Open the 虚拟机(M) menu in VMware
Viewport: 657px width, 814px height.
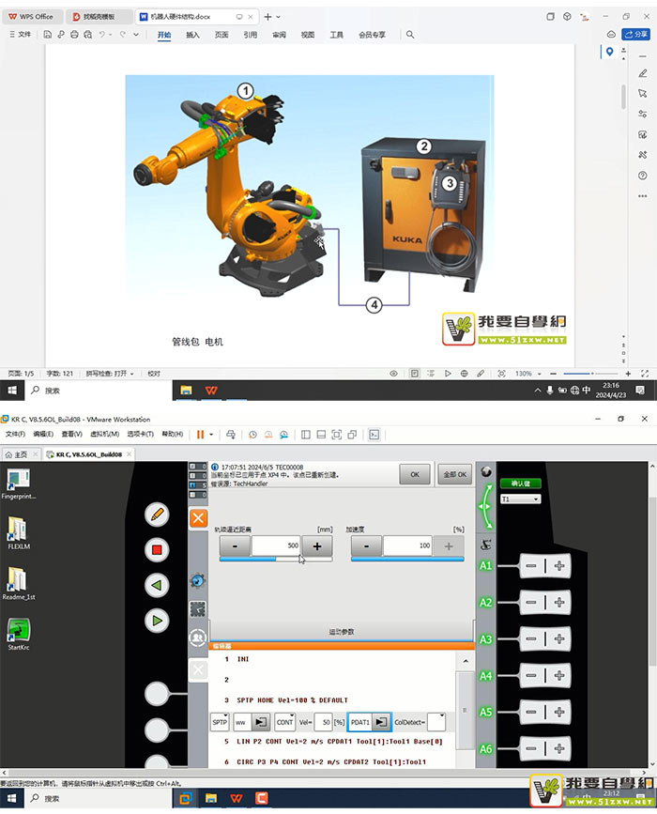[x=105, y=434]
